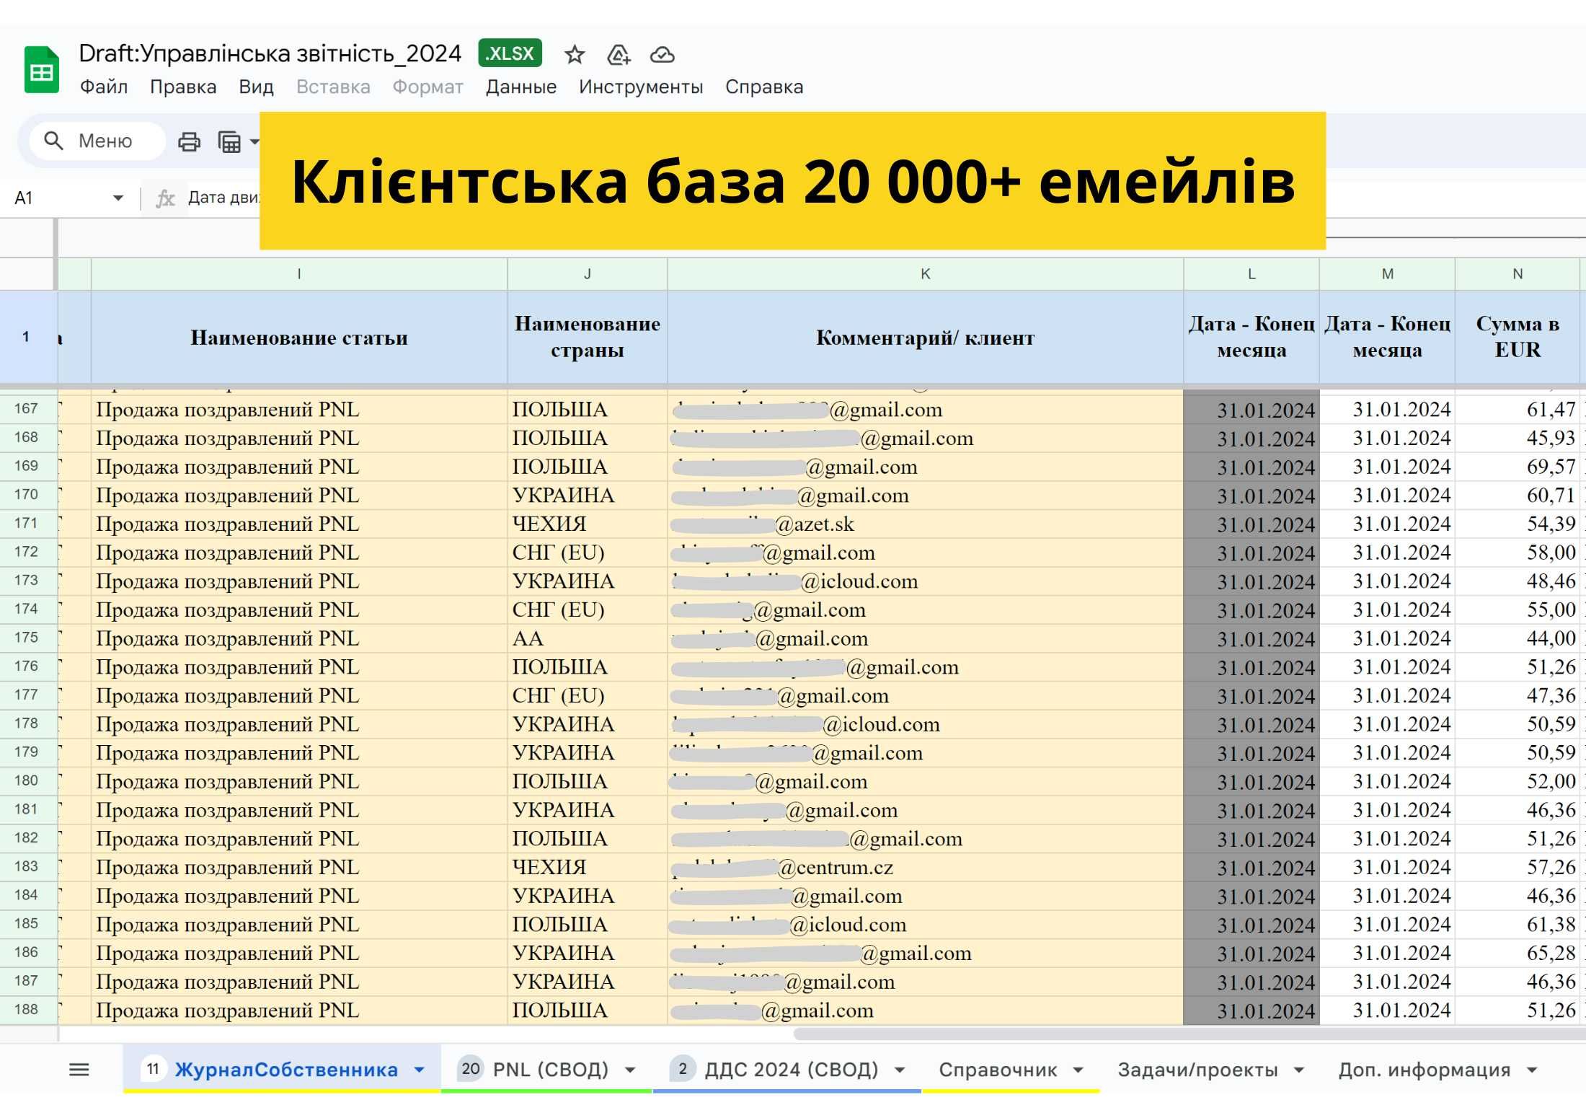1586x1118 pixels.
Task: Click УКРАИНА cell in row 170
Action: [x=588, y=496]
